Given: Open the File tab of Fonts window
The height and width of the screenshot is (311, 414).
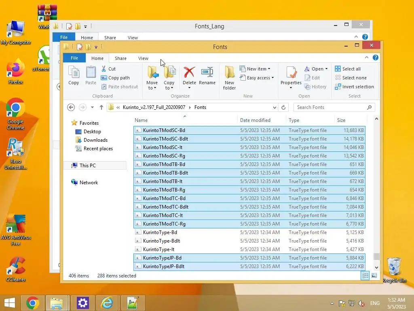Looking at the screenshot, I should click(74, 58).
